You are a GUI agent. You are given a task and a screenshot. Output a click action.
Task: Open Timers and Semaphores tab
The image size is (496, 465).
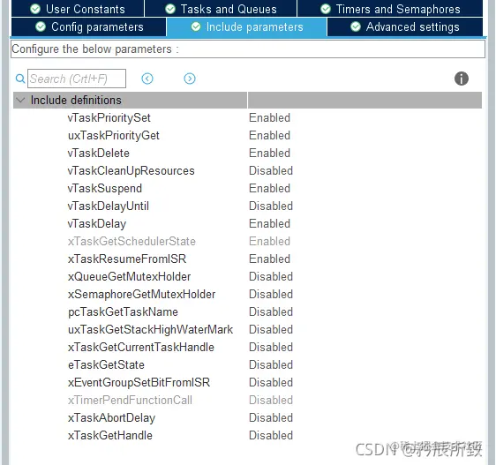[390, 9]
